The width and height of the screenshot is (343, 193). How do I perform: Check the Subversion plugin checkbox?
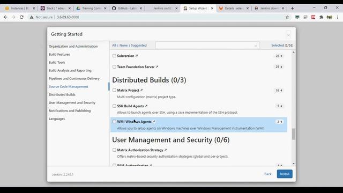(114, 56)
